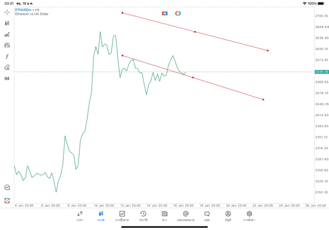Switch to the ราคา (Quotes) tab
Screen dimensions: 329x230
(x=80, y=216)
